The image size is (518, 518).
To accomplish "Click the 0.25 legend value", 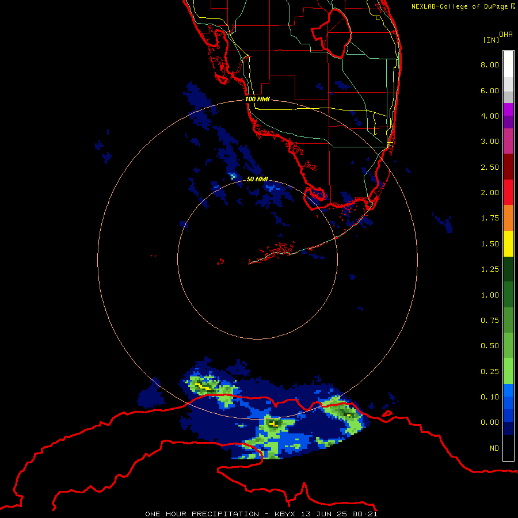I will [490, 372].
